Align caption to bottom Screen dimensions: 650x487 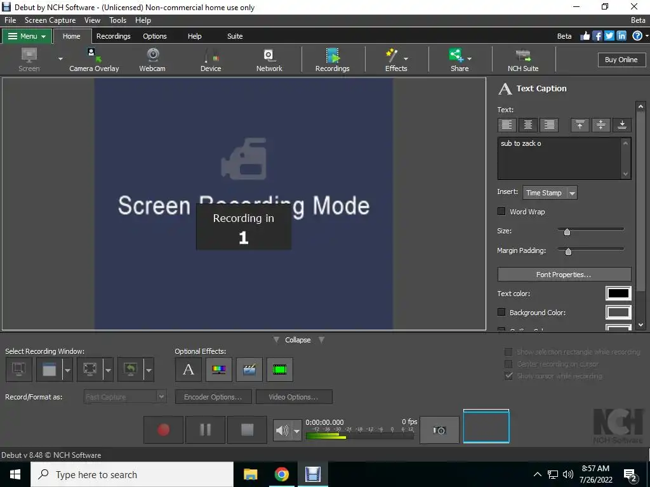[x=622, y=125]
